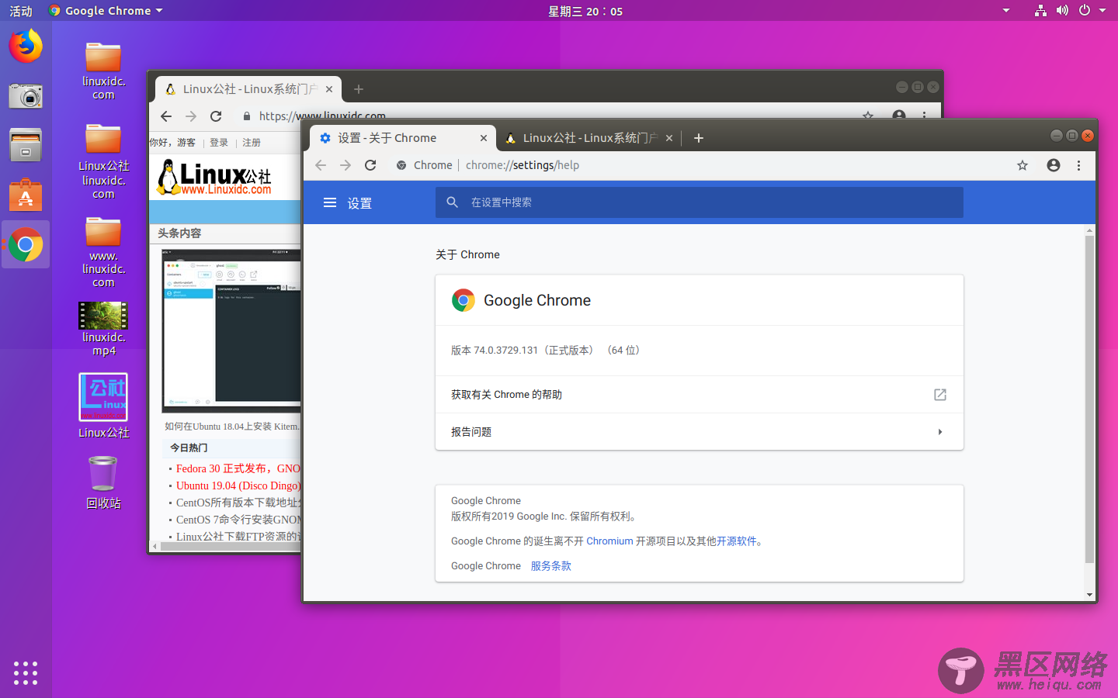Screen dimensions: 1118x698
Task: Open new tab in the rear window
Action: click(359, 89)
